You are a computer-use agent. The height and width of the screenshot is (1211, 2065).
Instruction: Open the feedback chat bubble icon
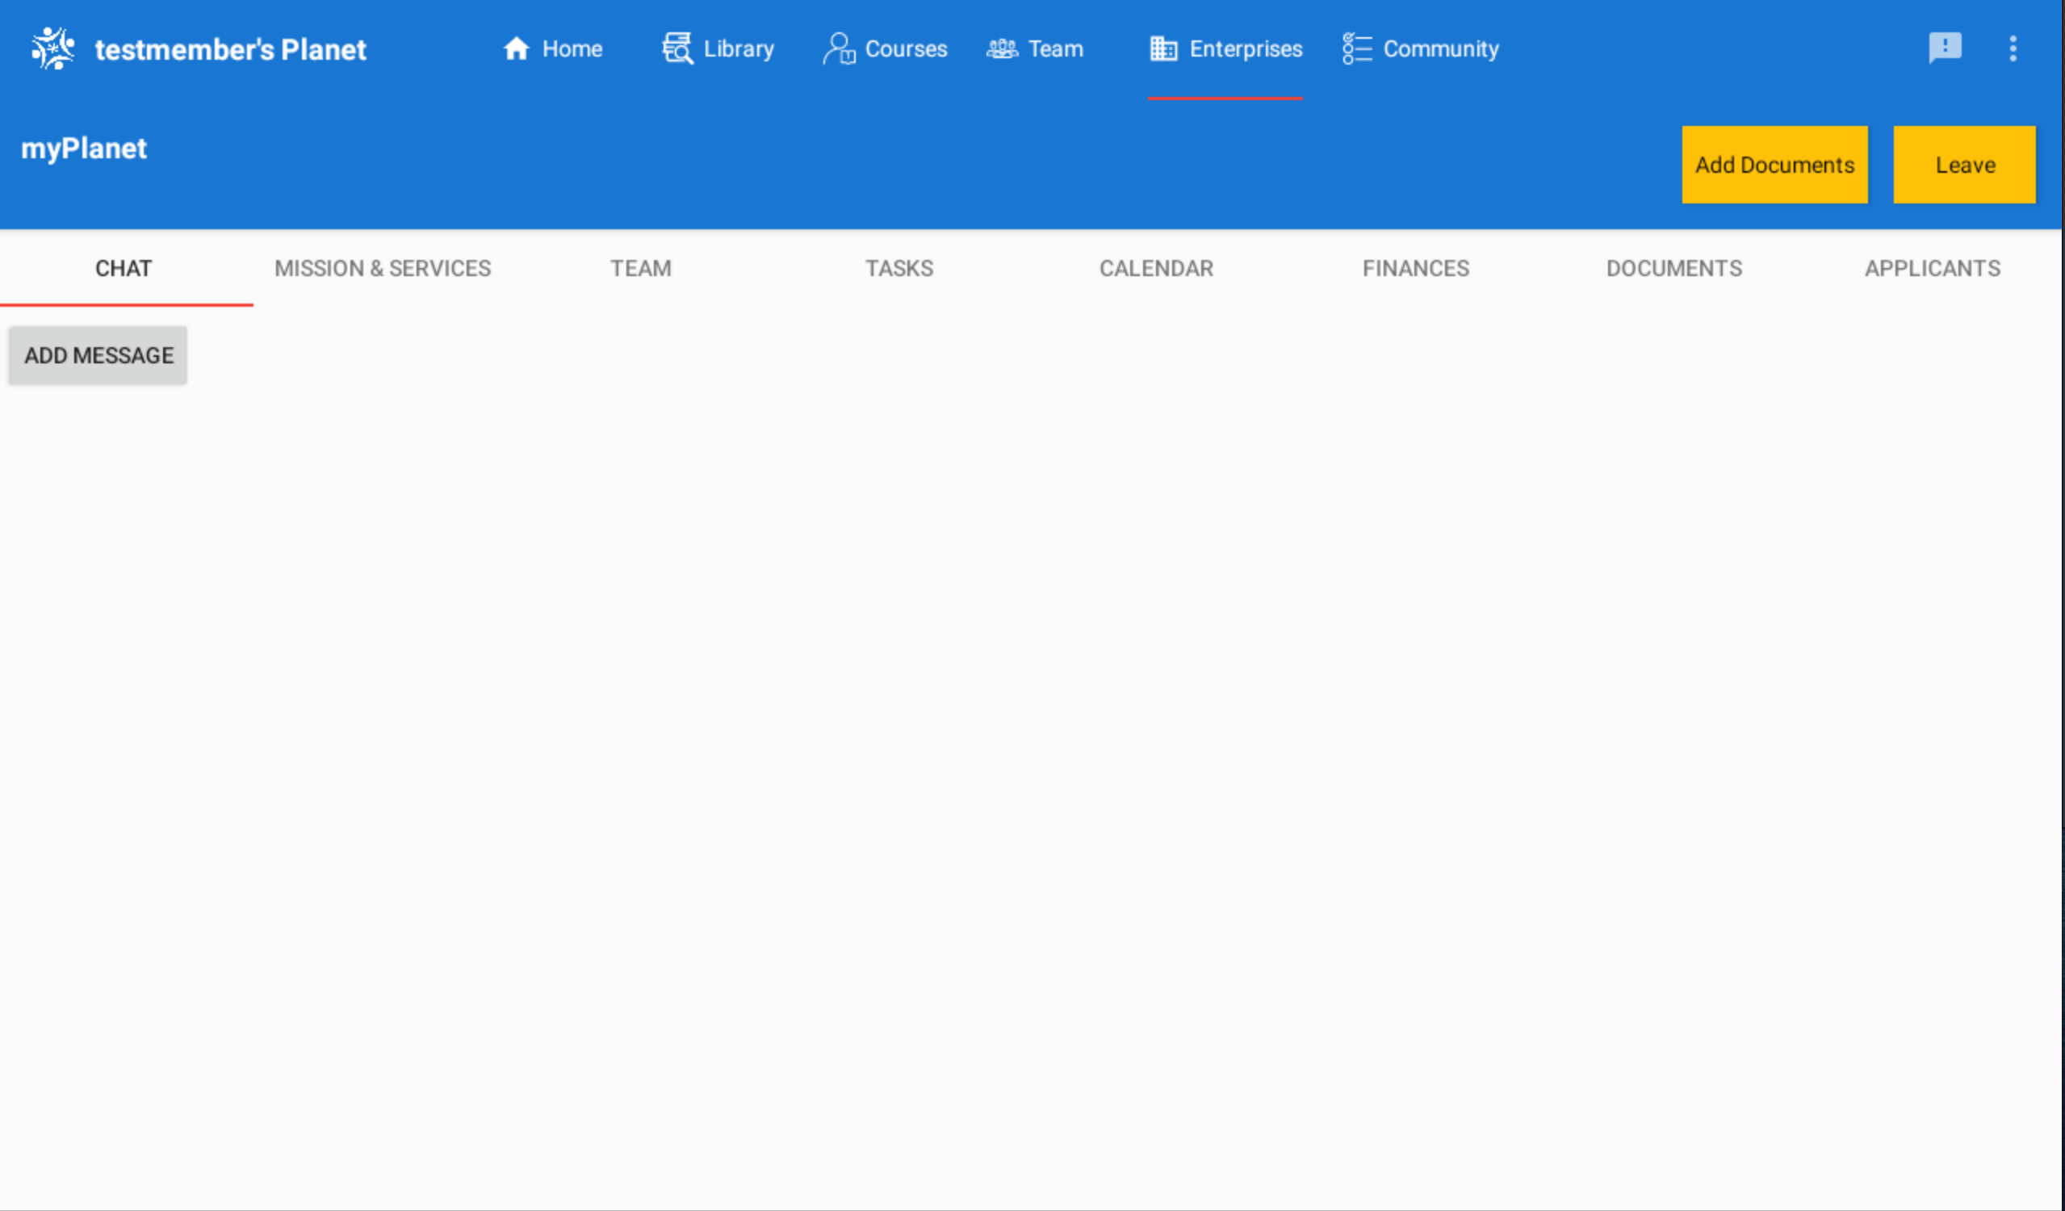tap(1945, 48)
